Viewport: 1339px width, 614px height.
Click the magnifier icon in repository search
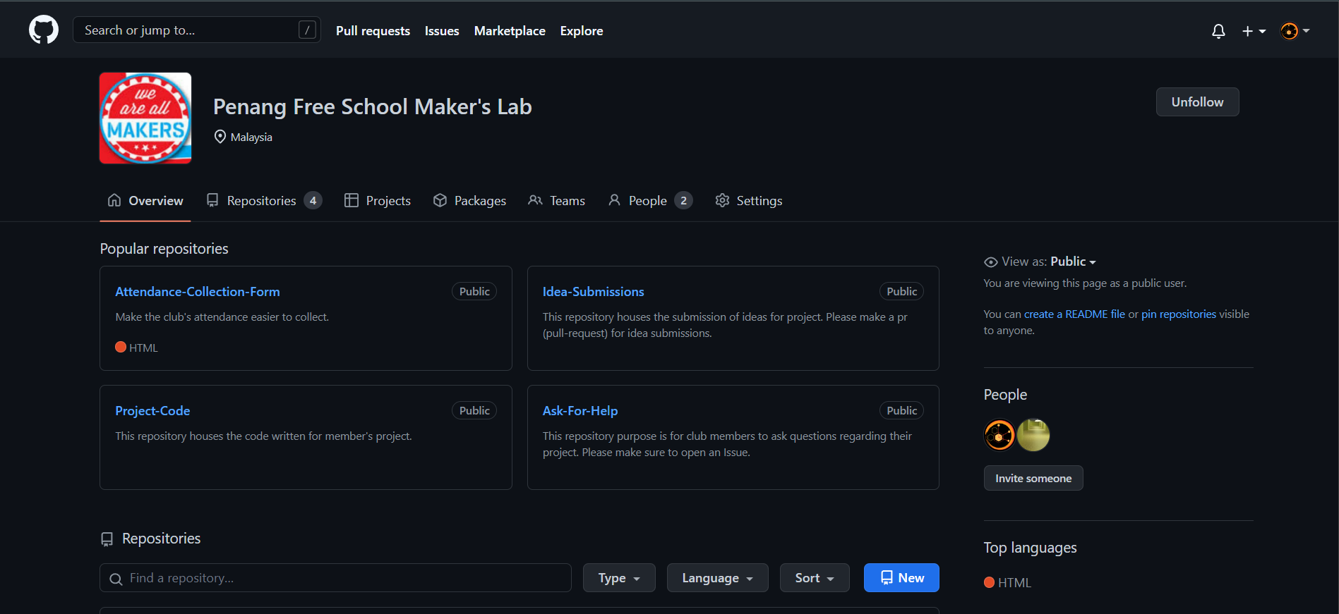116,579
